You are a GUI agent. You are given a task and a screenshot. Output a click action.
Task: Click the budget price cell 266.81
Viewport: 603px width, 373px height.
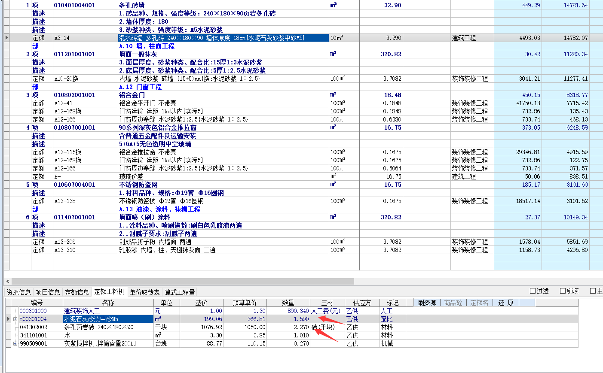245,319
